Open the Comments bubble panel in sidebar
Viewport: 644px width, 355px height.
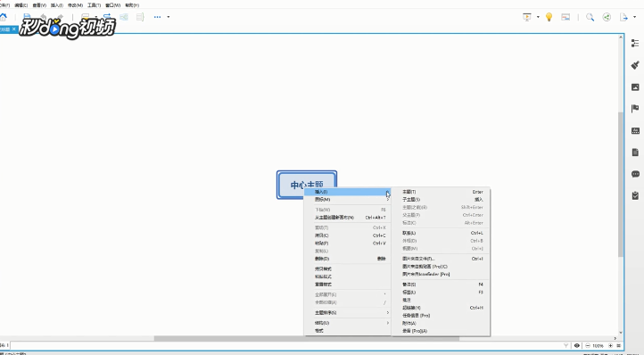(x=635, y=174)
